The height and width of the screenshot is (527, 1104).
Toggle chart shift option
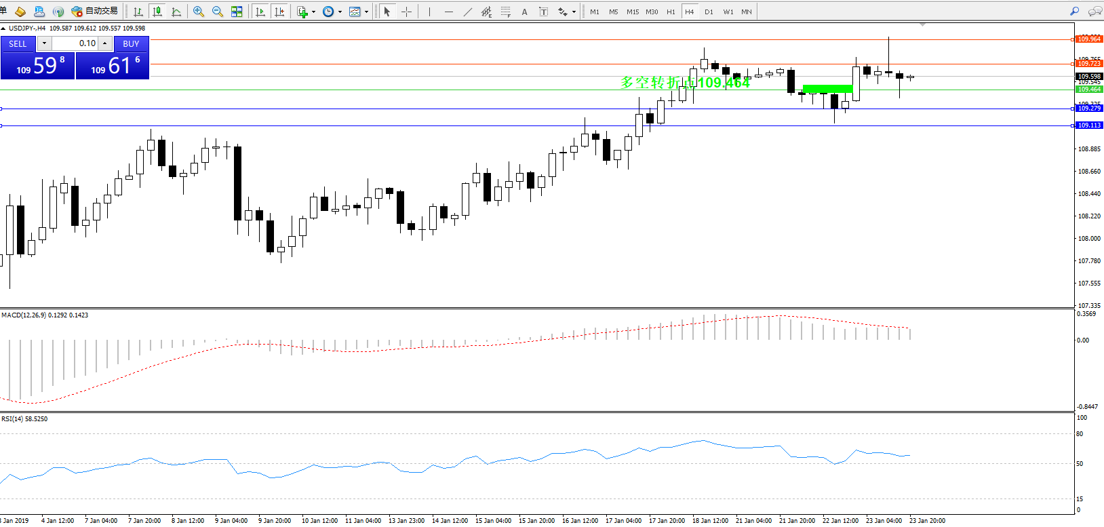coord(279,12)
